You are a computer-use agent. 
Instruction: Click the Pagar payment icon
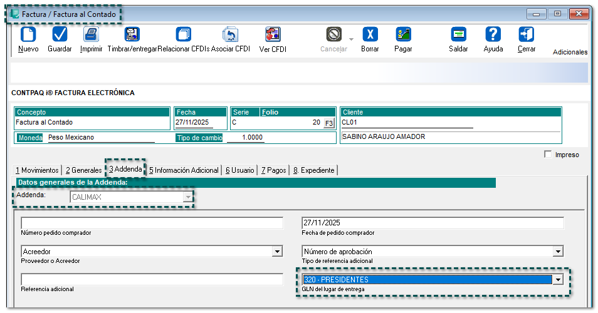coord(403,35)
